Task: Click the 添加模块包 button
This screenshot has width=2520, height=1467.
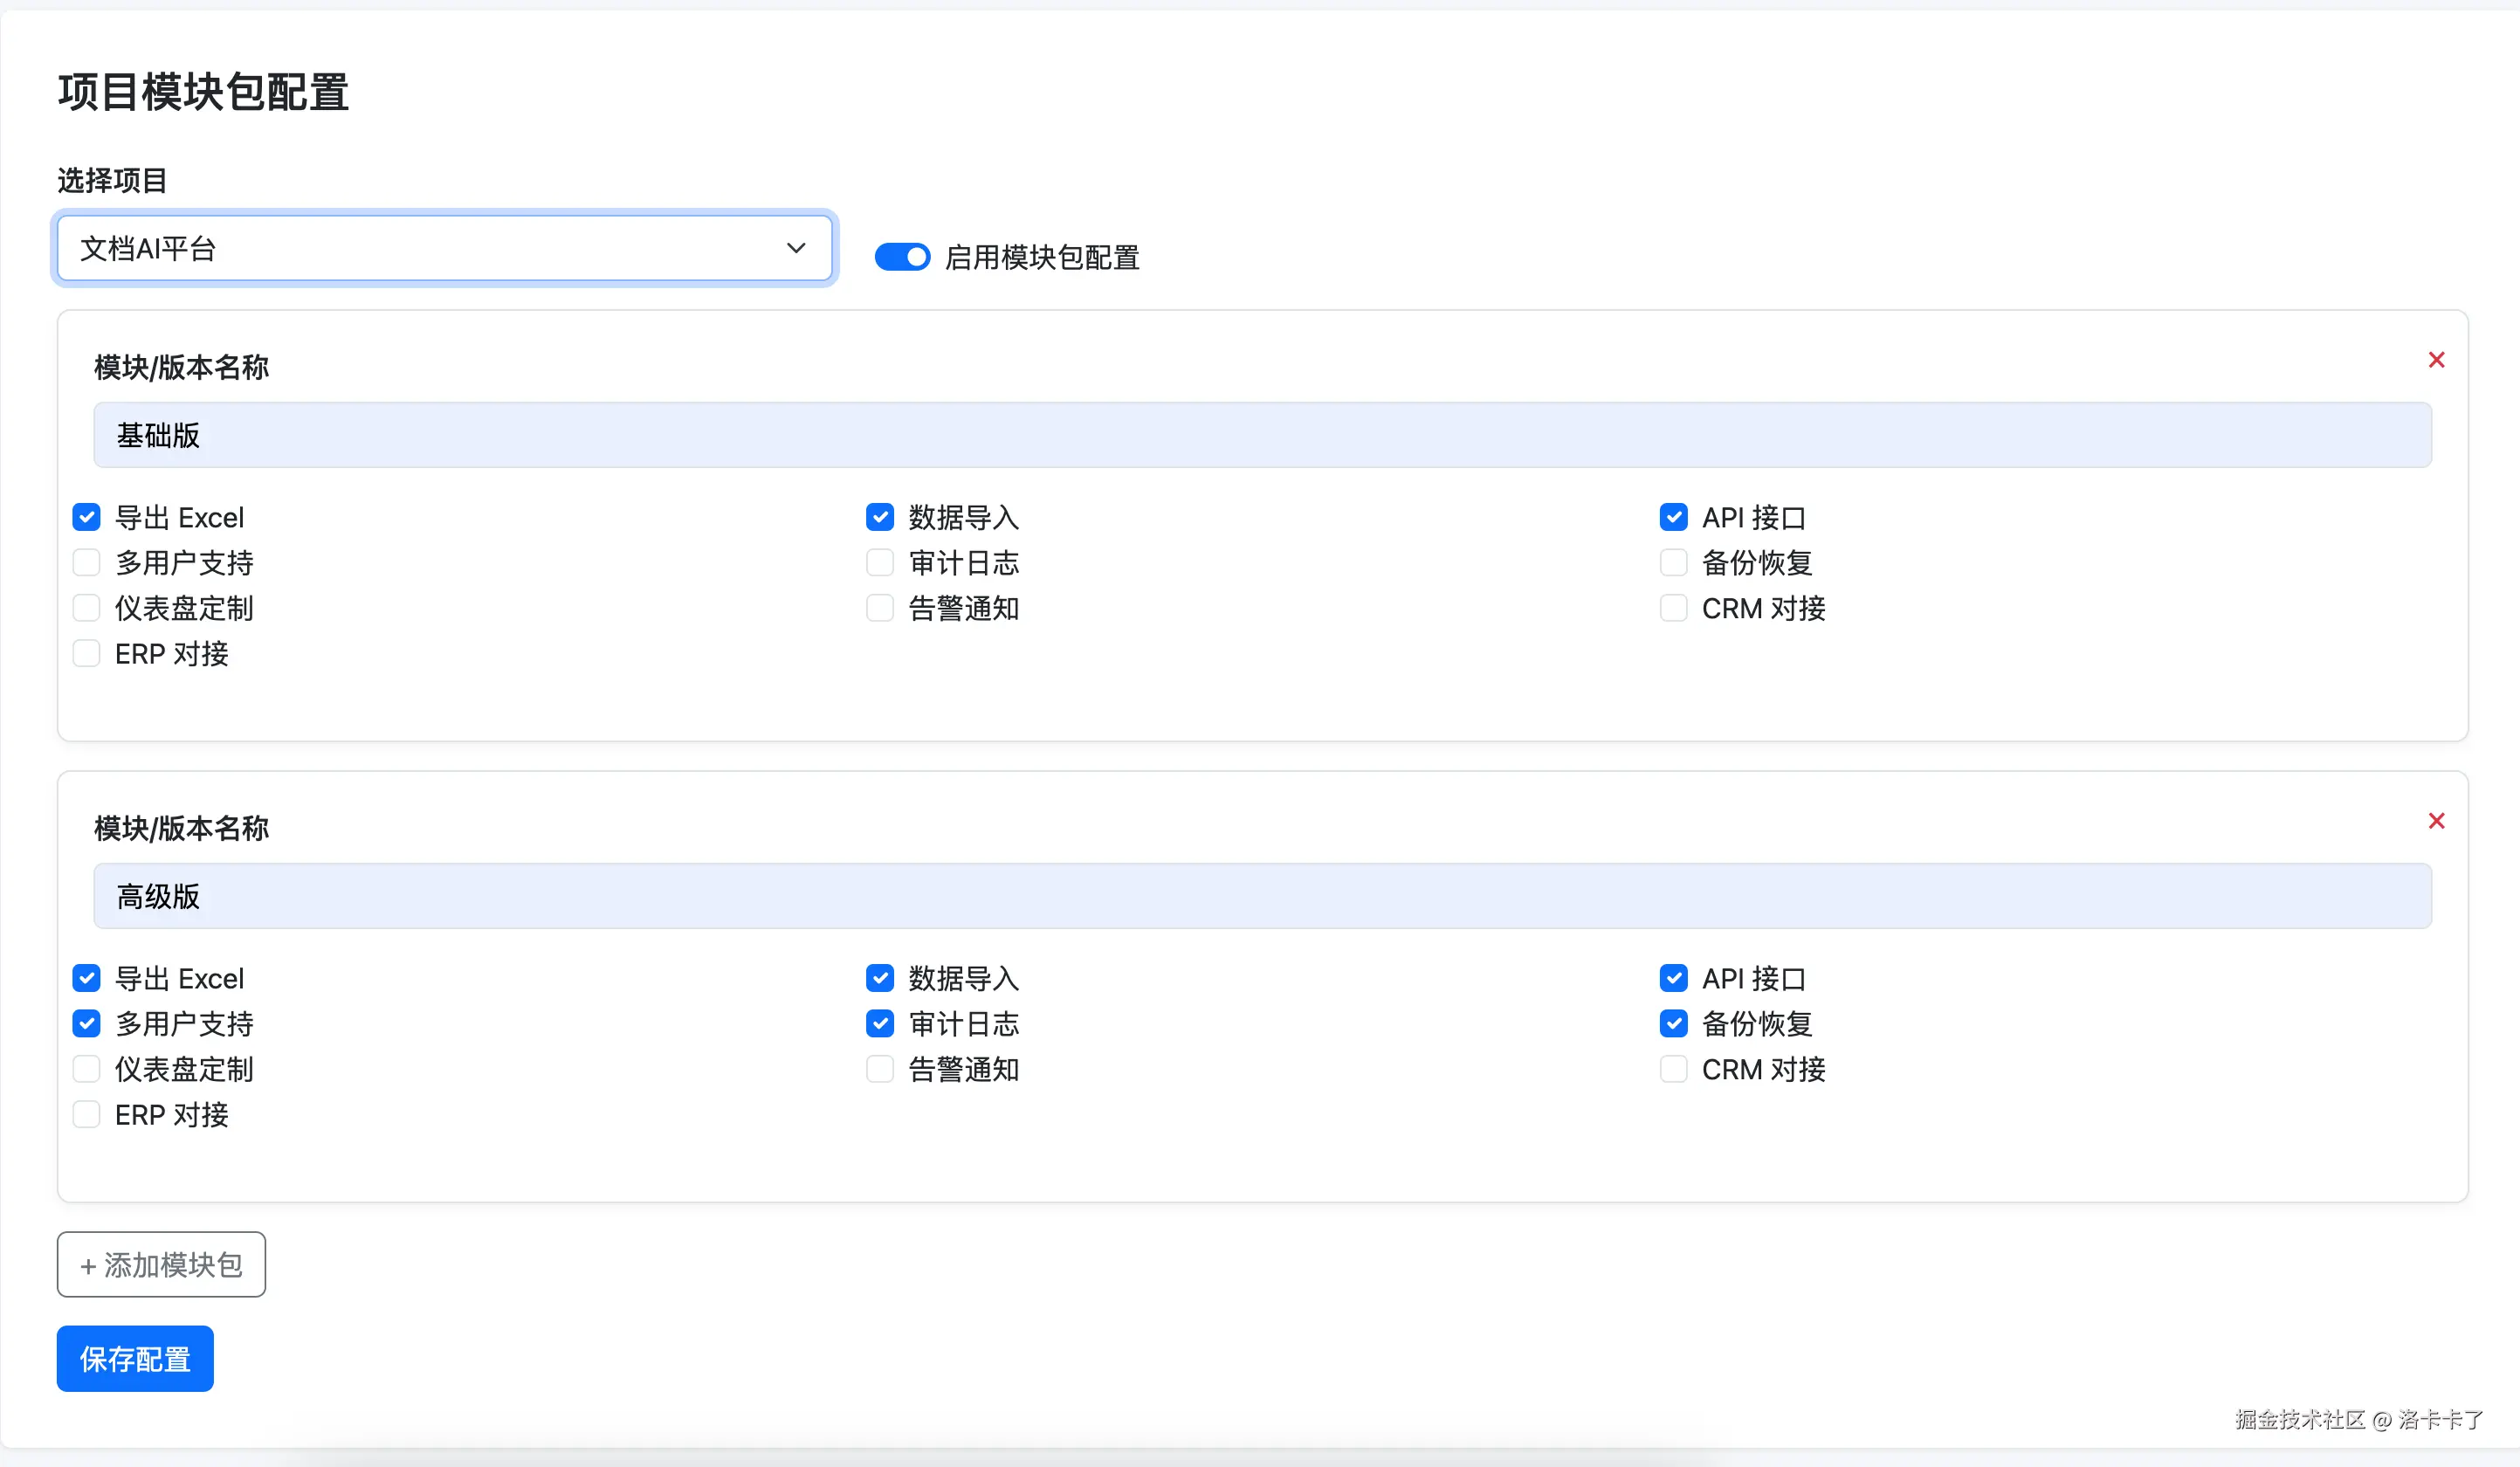Action: 161,1264
